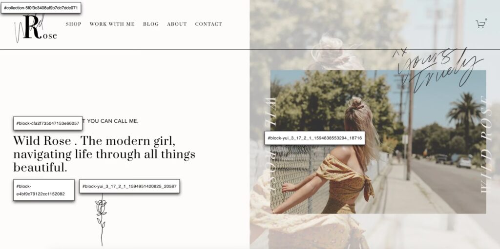Click the woman by fence photo

pyautogui.click(x=378, y=142)
